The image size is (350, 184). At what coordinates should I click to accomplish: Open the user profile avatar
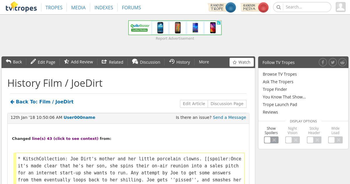[341, 7]
